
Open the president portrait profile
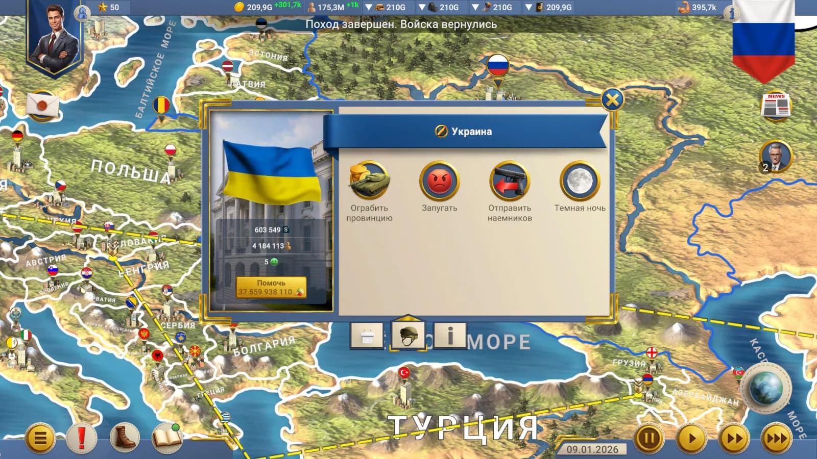click(54, 38)
